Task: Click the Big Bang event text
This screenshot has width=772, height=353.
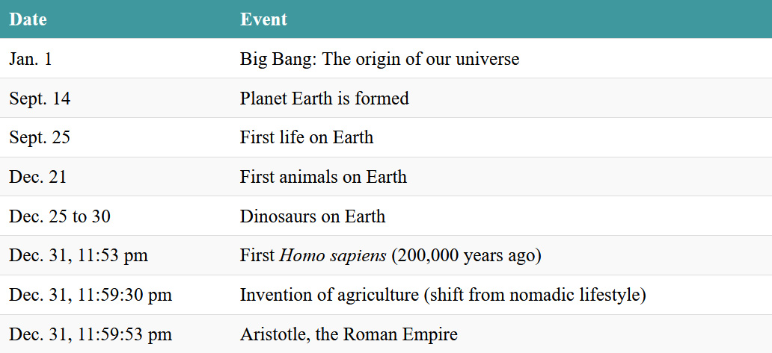Action: coord(379,59)
